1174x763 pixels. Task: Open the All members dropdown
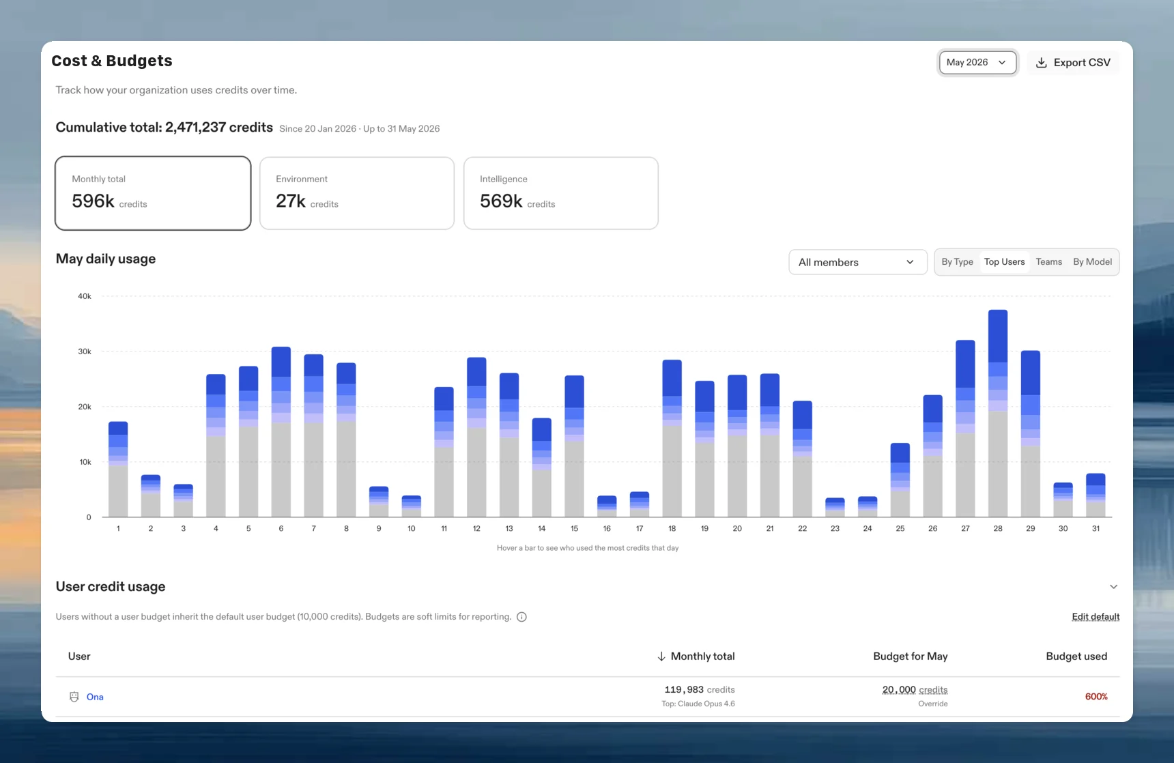[858, 262]
